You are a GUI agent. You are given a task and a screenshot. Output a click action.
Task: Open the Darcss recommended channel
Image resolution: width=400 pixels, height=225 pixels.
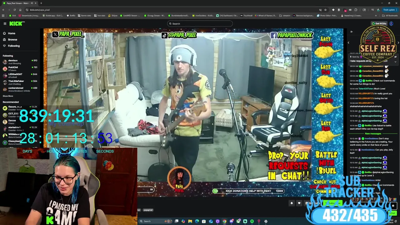click(x=20, y=122)
